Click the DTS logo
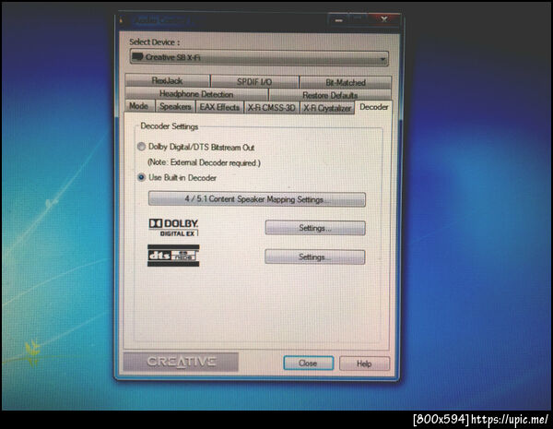553x429 pixels. point(173,256)
